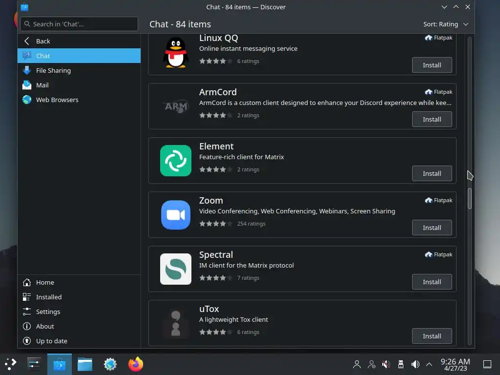Expand the hidden system tray icons arrow

[429, 364]
